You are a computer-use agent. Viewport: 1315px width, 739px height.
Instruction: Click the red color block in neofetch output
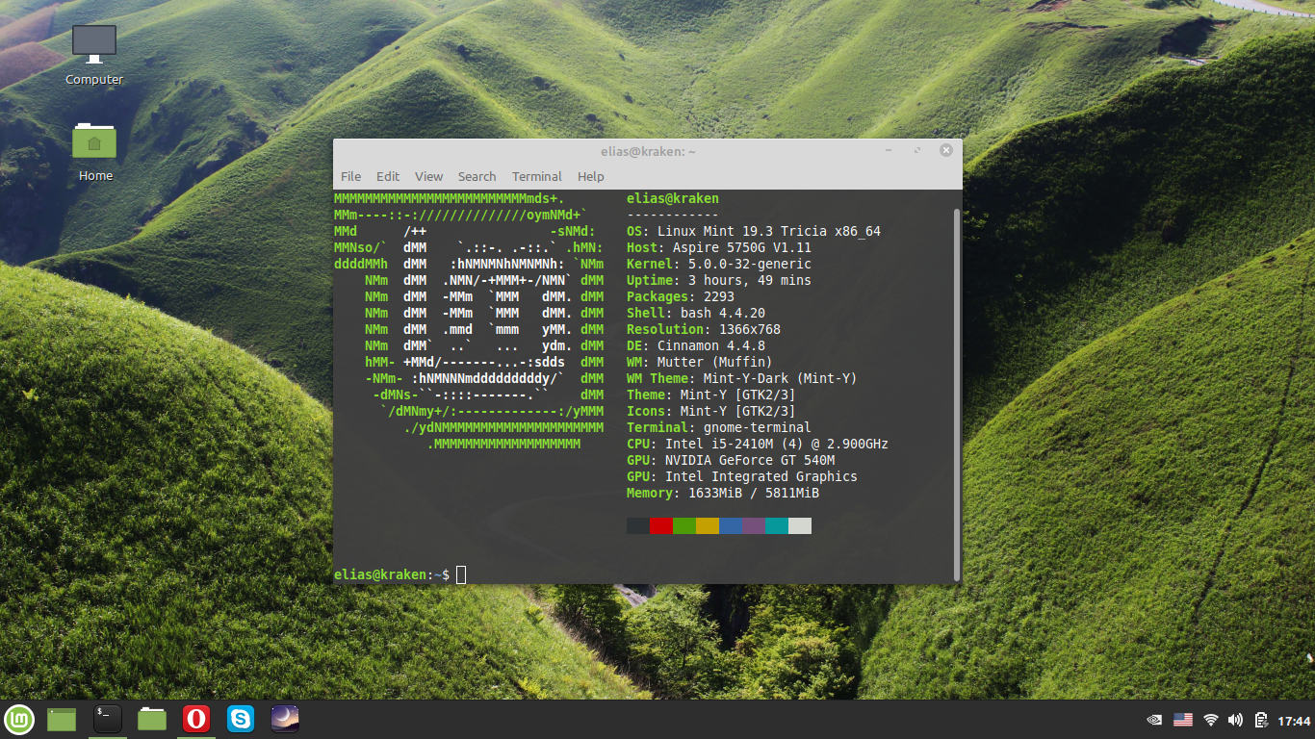[661, 525]
